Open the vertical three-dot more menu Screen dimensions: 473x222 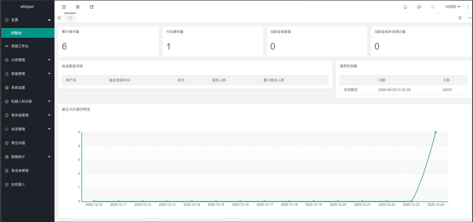[x=468, y=7]
